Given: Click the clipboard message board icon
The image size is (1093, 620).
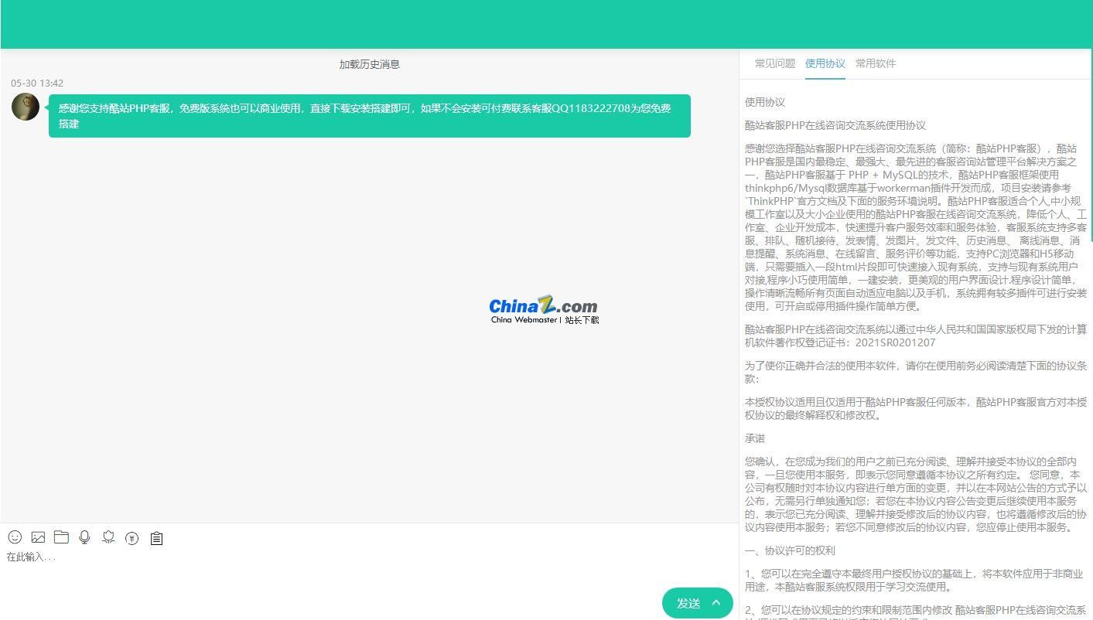Looking at the screenshot, I should [x=156, y=538].
